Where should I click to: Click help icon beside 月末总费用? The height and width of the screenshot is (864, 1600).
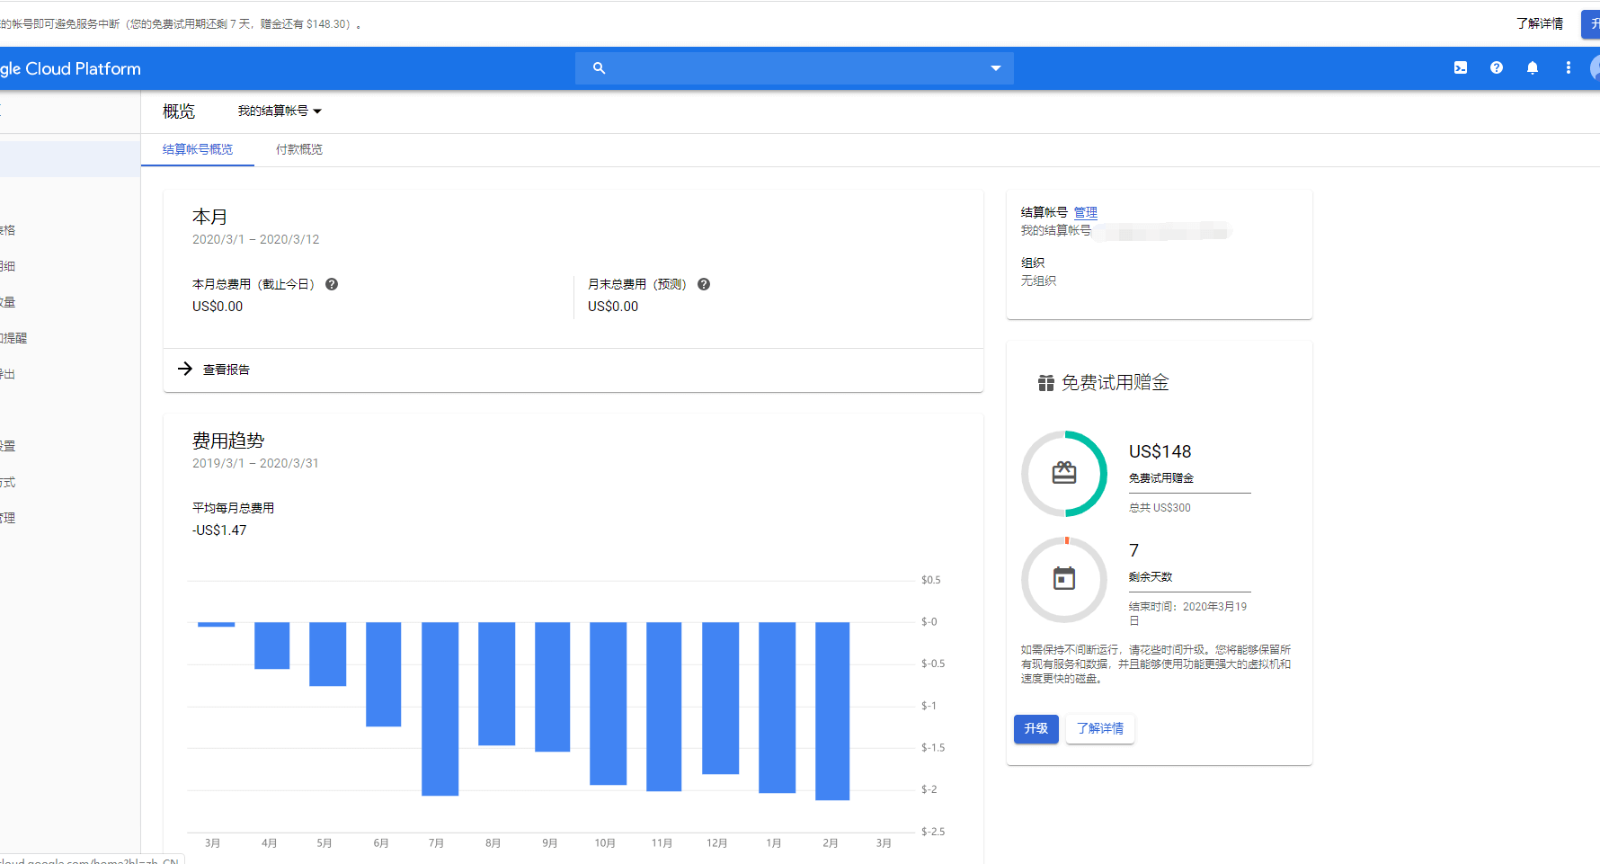pyautogui.click(x=704, y=284)
